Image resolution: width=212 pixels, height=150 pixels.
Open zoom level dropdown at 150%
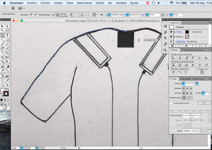(x=21, y=148)
